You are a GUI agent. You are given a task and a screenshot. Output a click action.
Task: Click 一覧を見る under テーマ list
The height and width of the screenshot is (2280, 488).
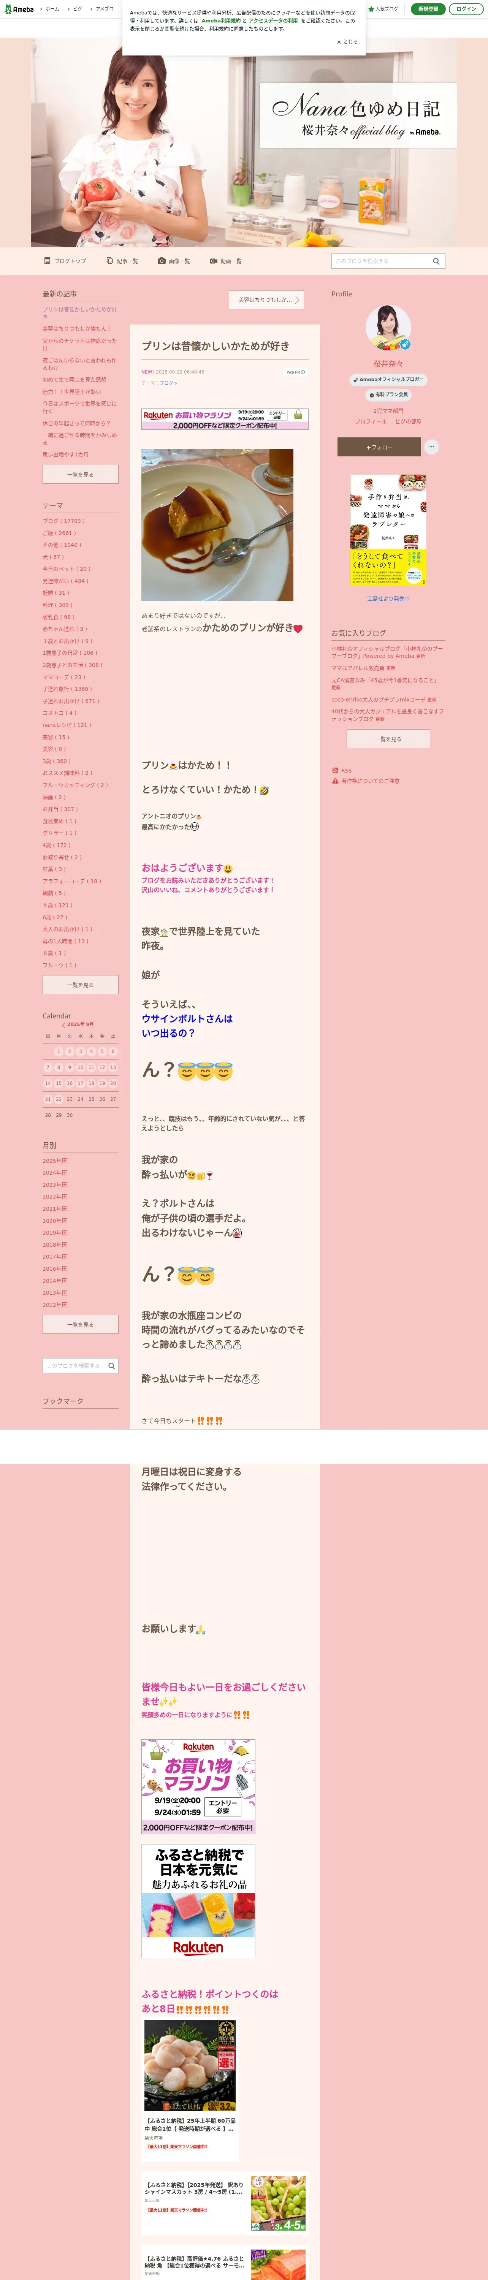tap(81, 984)
